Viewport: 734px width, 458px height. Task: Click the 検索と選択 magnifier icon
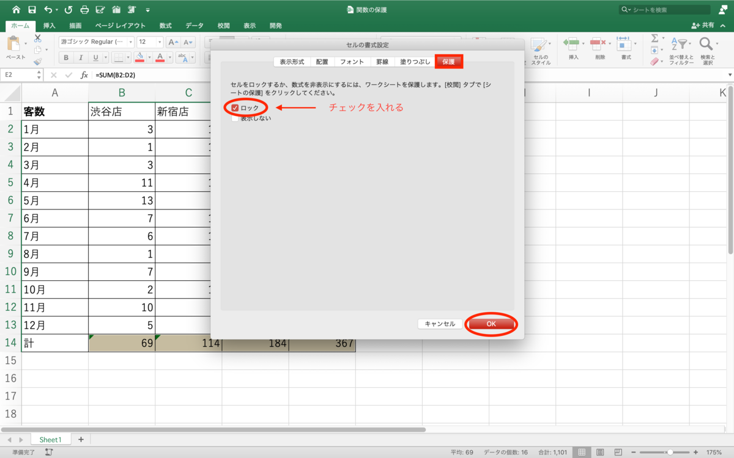coord(705,43)
